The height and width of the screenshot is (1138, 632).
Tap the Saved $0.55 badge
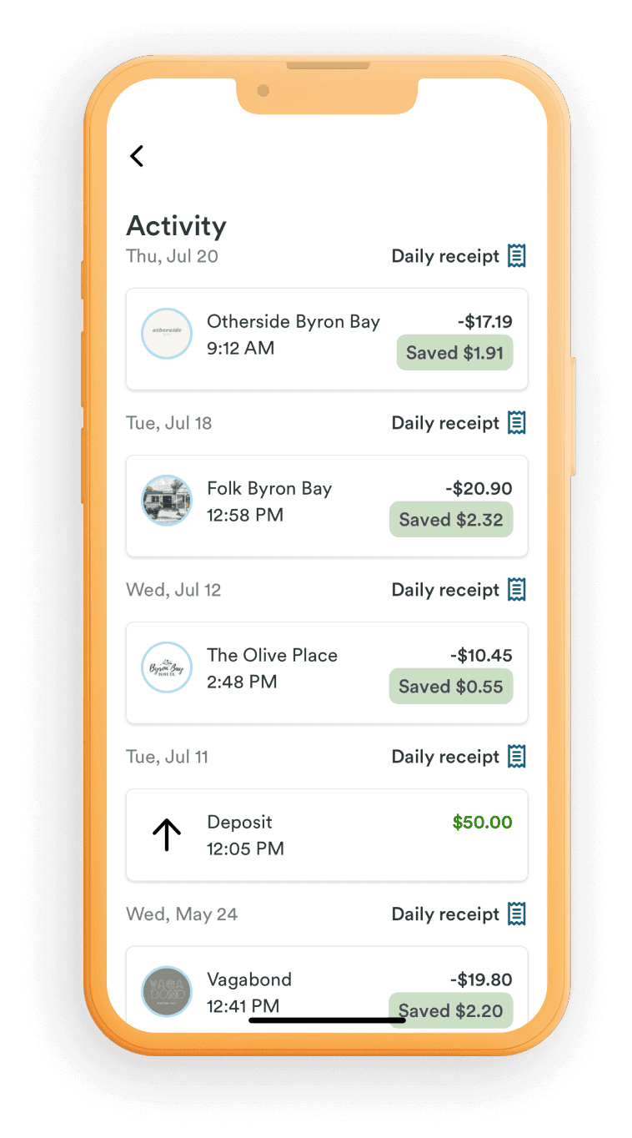[451, 687]
